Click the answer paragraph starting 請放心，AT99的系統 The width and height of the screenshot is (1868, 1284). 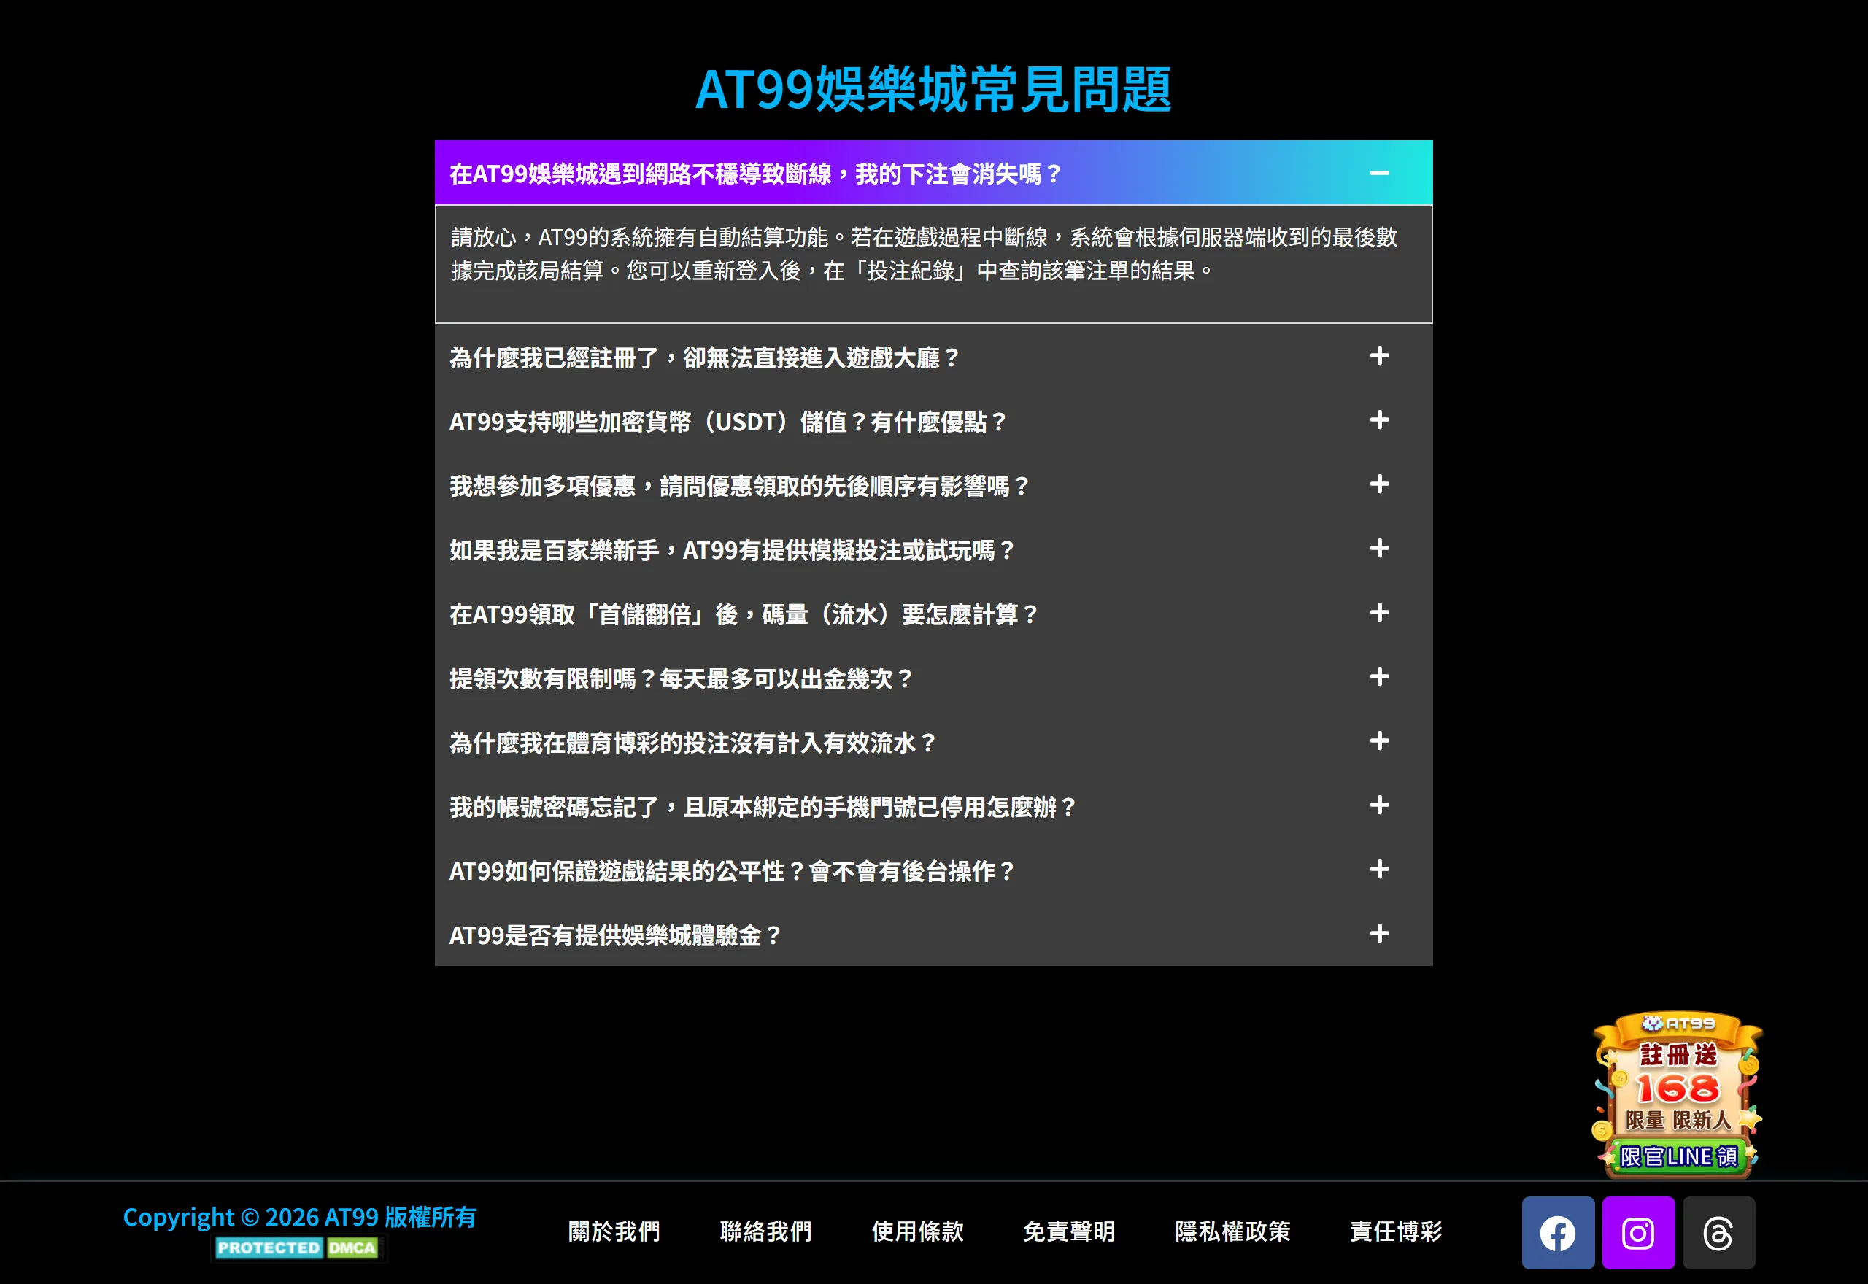coord(925,253)
